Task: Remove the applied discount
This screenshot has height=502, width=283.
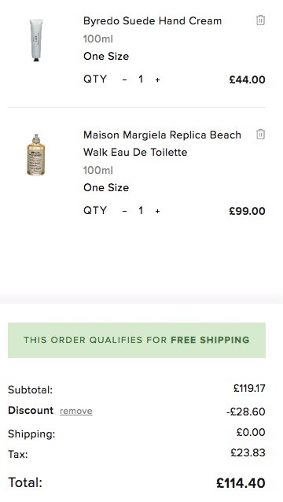Action: pyautogui.click(x=76, y=411)
